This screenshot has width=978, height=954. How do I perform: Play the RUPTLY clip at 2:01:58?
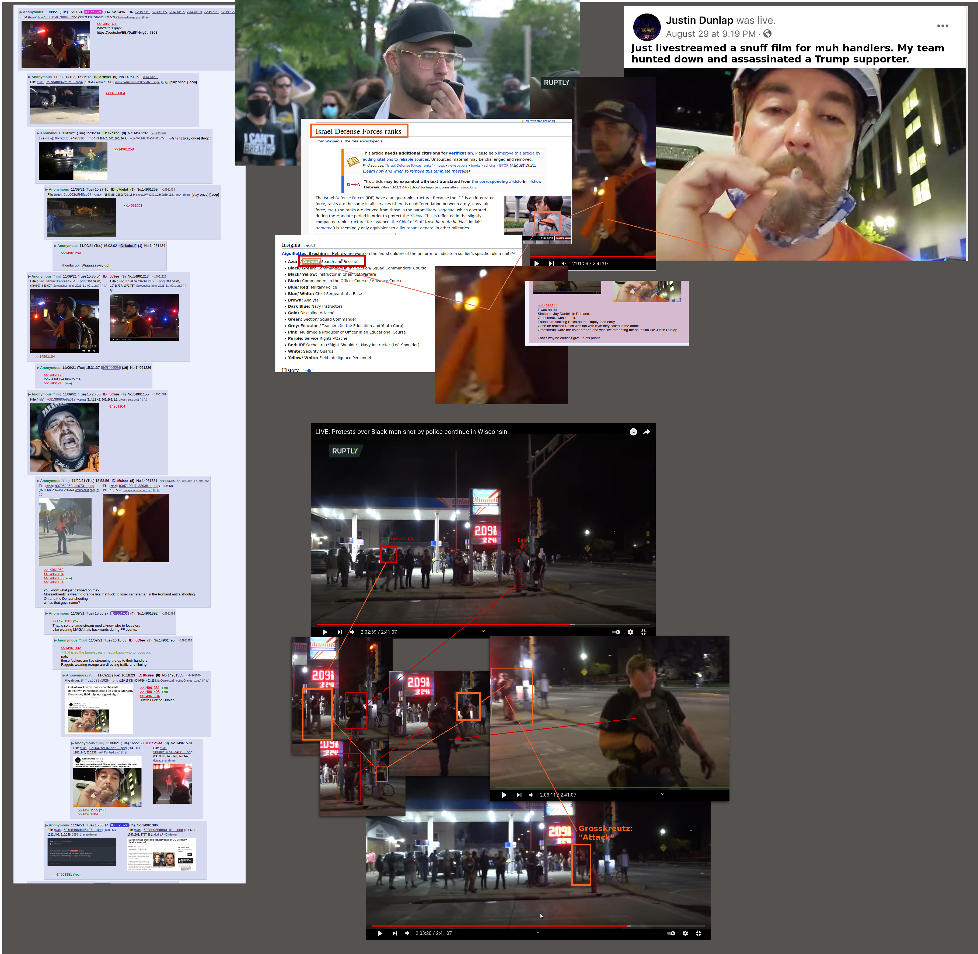tap(537, 263)
